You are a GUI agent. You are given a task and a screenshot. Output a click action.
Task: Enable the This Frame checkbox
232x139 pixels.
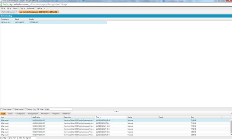tap(1, 109)
